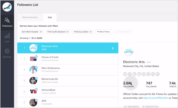Open the Sort: Most Valuable dropdown
Image resolution: width=178 pixels, height=108 pixels.
[x=32, y=32]
